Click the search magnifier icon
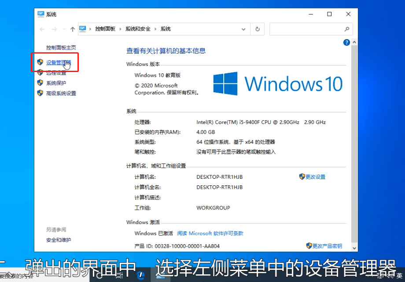 (x=347, y=29)
